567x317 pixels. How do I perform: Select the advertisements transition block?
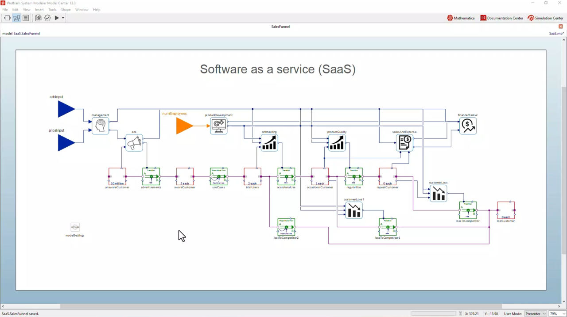(151, 176)
